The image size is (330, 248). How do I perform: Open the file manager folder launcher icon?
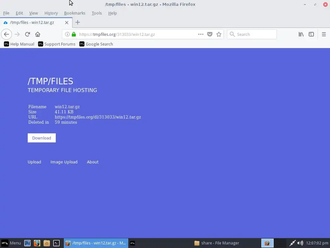(46, 243)
